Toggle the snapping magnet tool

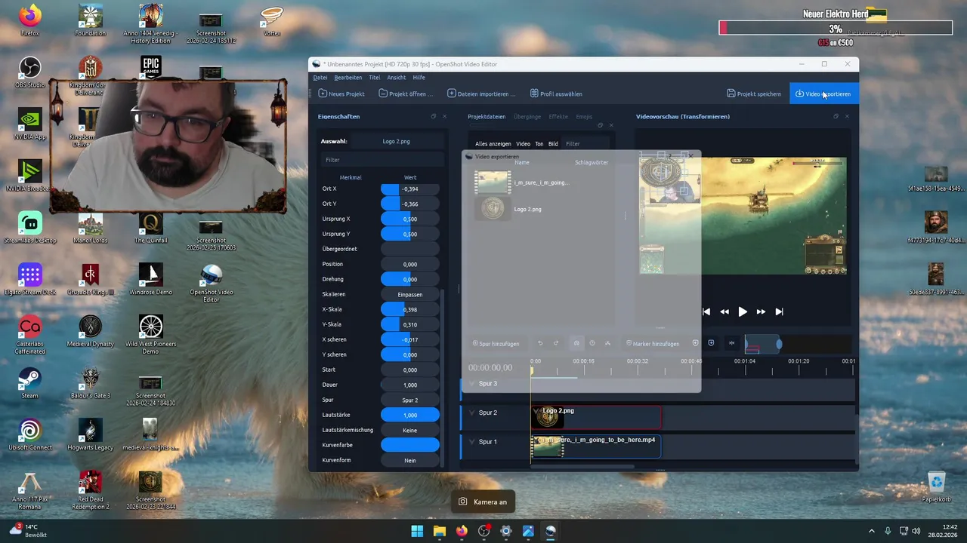pos(576,343)
